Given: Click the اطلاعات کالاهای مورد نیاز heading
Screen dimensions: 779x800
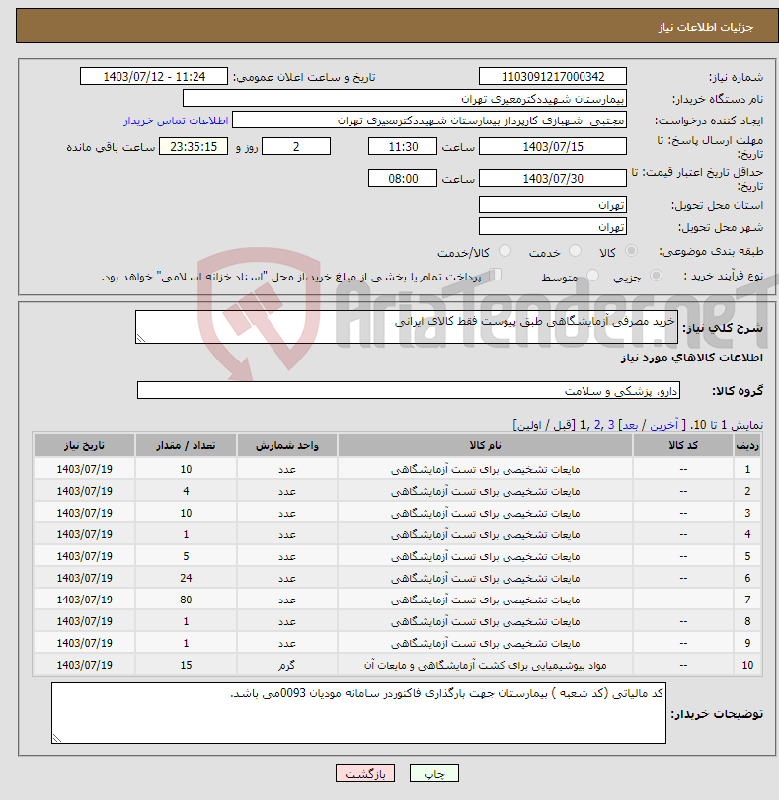Looking at the screenshot, I should [x=692, y=358].
